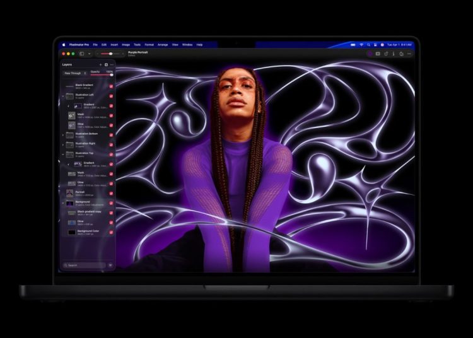473x338 pixels.
Task: Uncheck visibility for the Portrait layer
Action: pyautogui.click(x=111, y=193)
